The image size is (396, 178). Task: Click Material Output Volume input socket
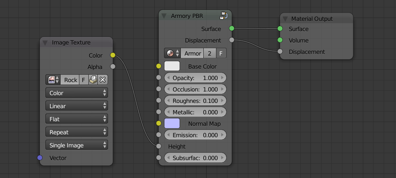(x=280, y=40)
